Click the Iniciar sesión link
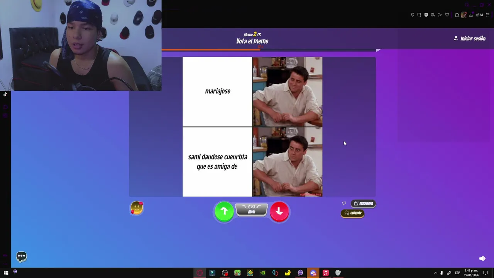The image size is (494, 278). click(470, 39)
